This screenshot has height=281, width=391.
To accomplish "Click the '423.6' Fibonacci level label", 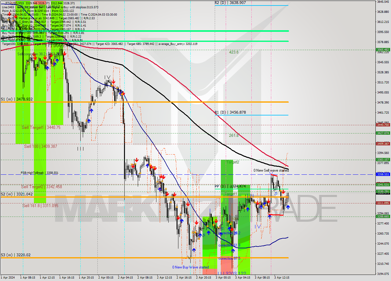I will tap(234, 52).
